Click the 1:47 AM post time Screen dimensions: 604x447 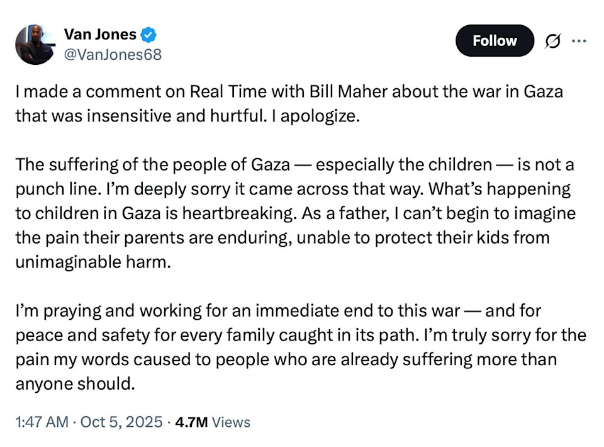pyautogui.click(x=42, y=422)
